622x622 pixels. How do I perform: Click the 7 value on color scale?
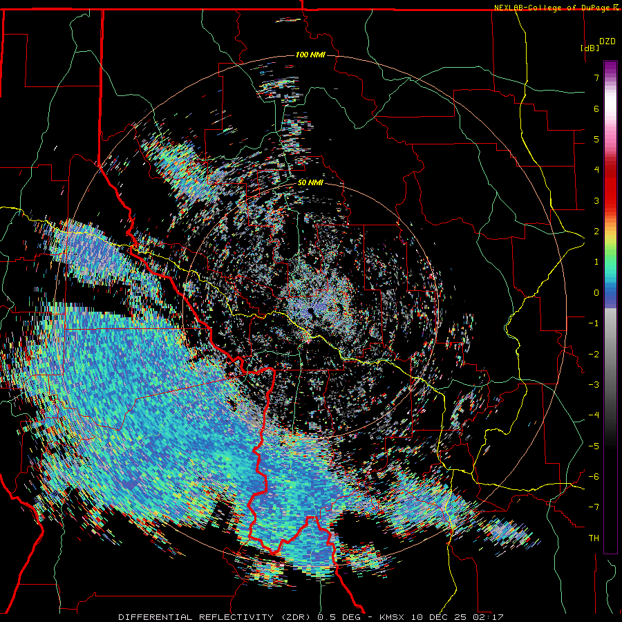point(596,77)
